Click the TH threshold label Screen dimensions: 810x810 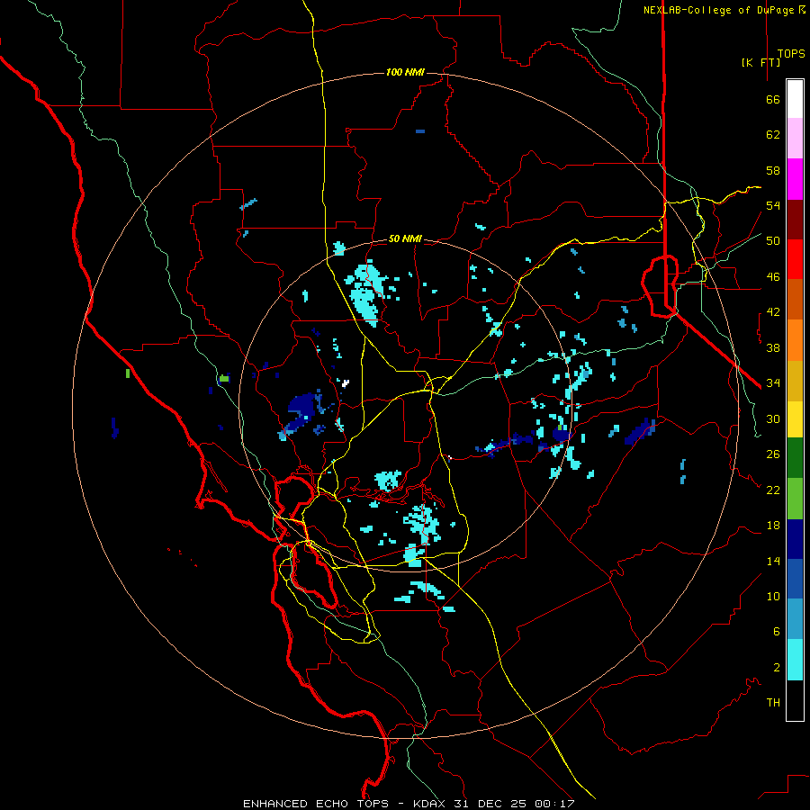pos(773,703)
